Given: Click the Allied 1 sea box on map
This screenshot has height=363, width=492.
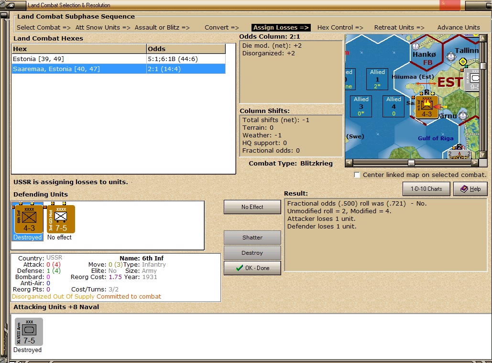Looking at the screenshot, I should [x=377, y=79].
